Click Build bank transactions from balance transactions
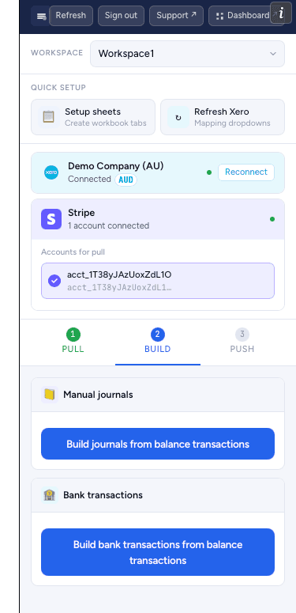The width and height of the screenshot is (296, 613). 158,552
